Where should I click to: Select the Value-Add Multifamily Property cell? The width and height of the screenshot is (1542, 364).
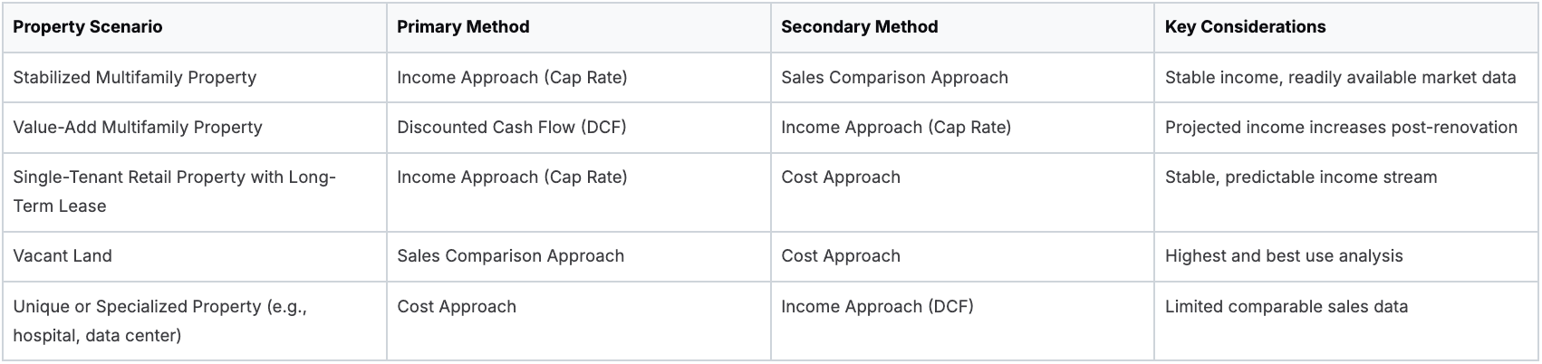[x=138, y=128]
